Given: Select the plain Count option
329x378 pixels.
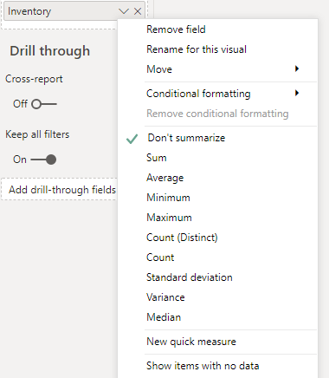Looking at the screenshot, I should (x=160, y=257).
